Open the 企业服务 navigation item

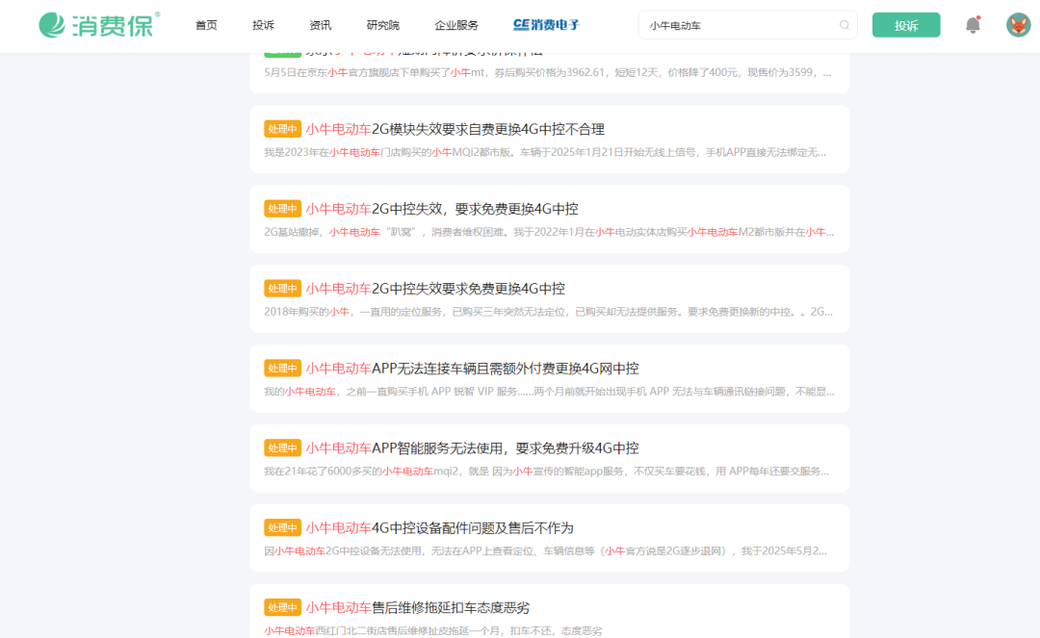[x=456, y=25]
